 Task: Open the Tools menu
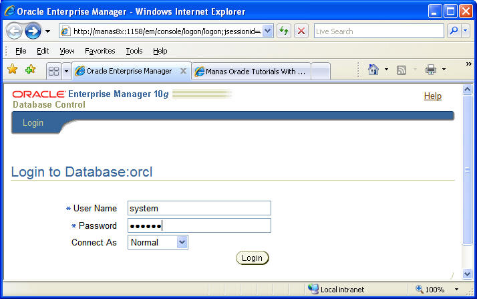[x=134, y=51]
